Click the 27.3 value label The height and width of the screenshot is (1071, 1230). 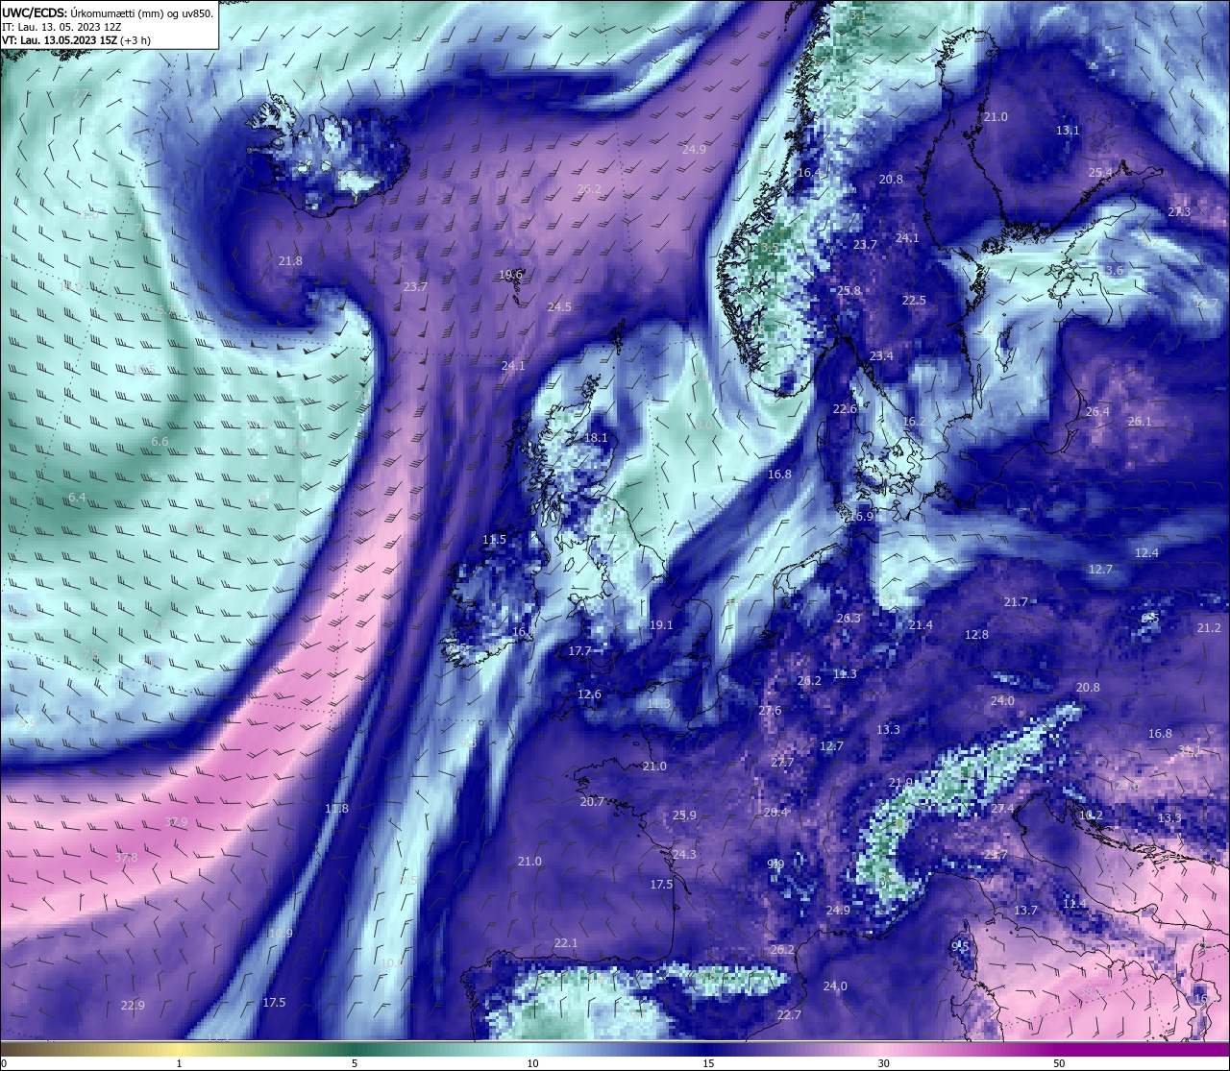pyautogui.click(x=1179, y=212)
